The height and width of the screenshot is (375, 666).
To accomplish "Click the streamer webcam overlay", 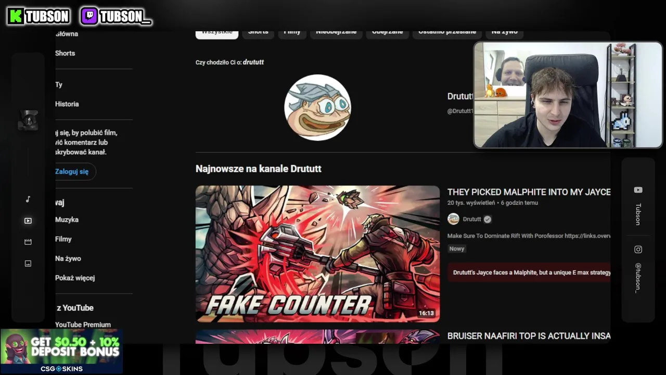I will [568, 95].
